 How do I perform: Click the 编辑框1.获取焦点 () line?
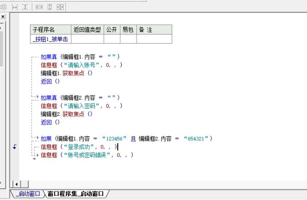[x=66, y=73]
